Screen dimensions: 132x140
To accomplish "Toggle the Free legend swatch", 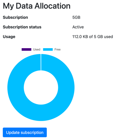I will pyautogui.click(x=48, y=49).
